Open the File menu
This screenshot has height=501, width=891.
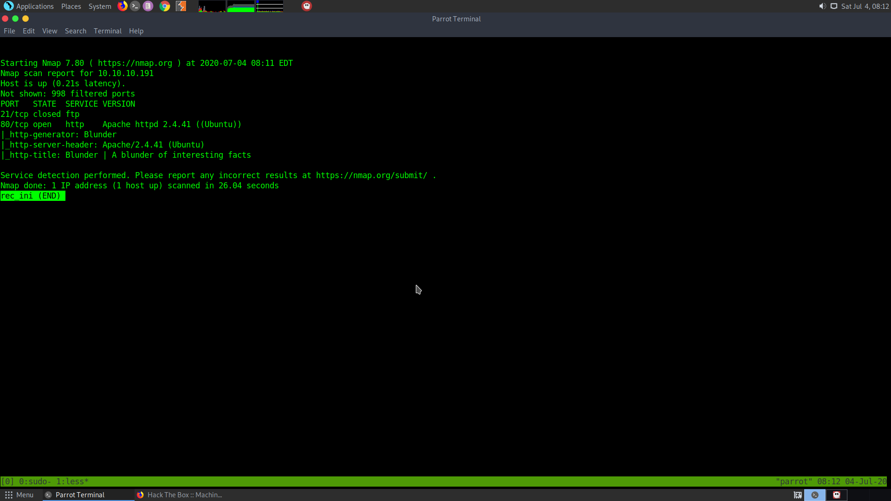[9, 31]
